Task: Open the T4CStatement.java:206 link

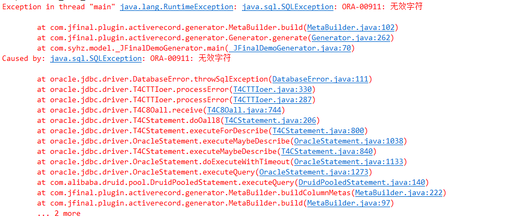Action: [270, 121]
